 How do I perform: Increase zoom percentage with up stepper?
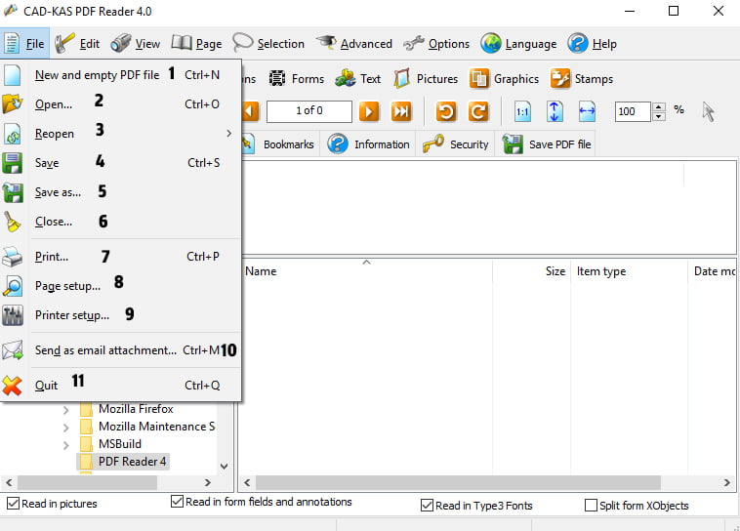tap(659, 106)
